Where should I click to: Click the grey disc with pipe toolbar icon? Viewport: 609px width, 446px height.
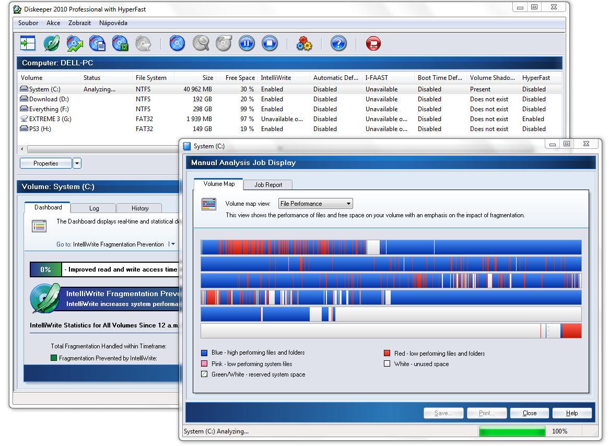(x=224, y=43)
